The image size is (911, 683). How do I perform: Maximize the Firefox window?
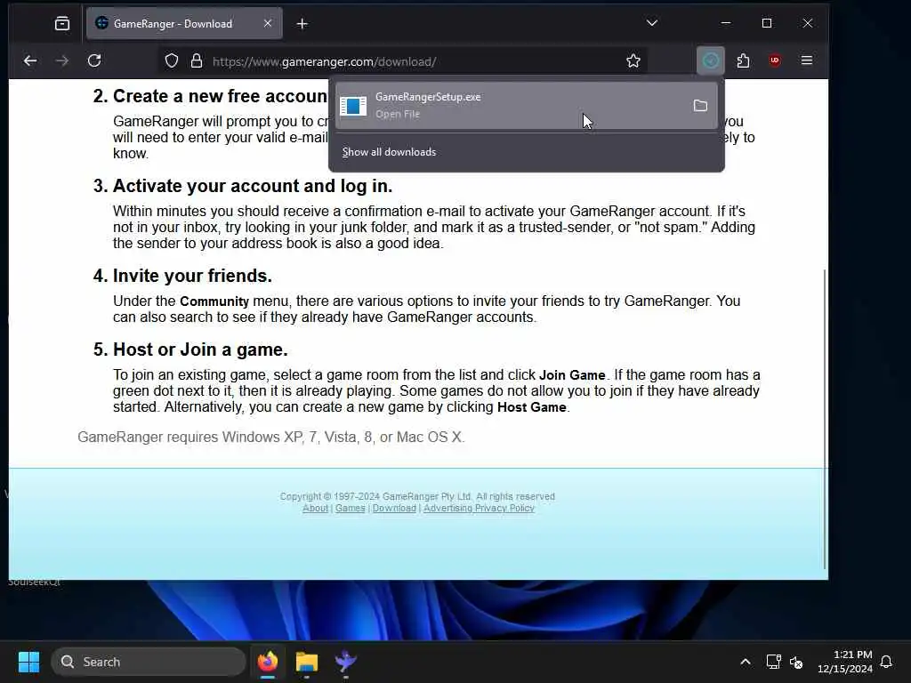[x=767, y=23]
